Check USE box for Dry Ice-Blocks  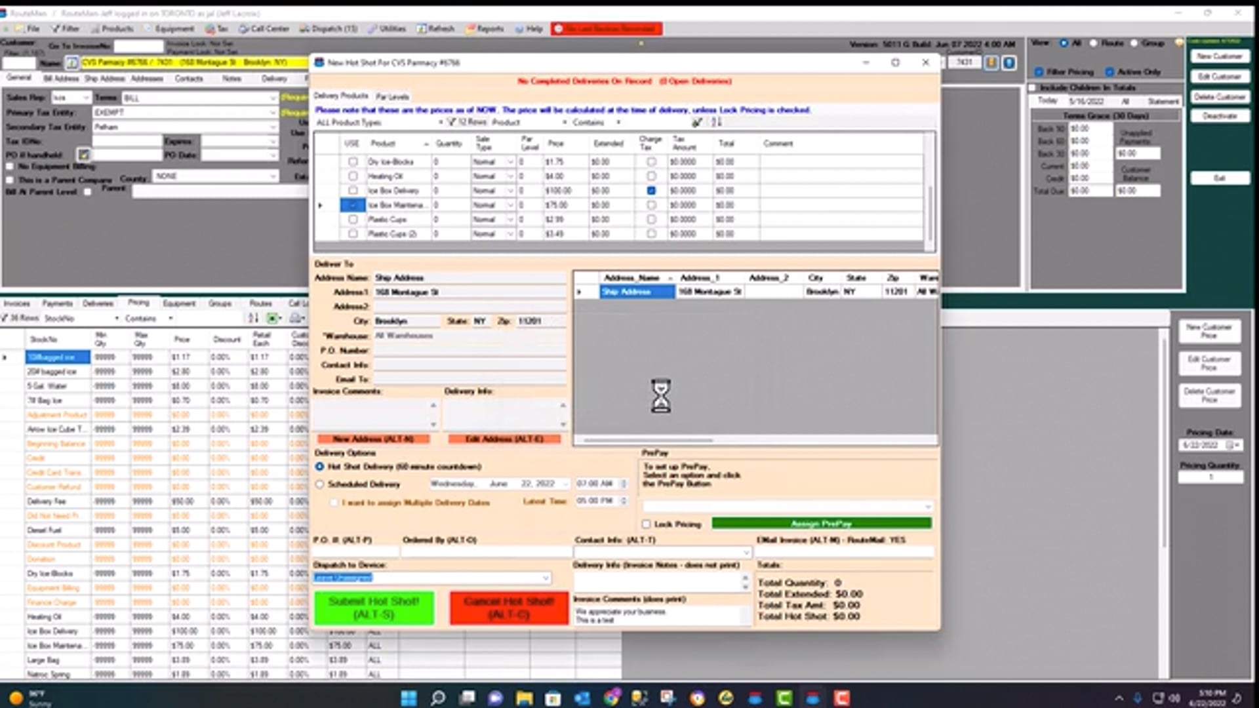click(x=353, y=162)
